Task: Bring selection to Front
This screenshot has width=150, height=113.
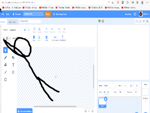Action: (x=59, y=30)
